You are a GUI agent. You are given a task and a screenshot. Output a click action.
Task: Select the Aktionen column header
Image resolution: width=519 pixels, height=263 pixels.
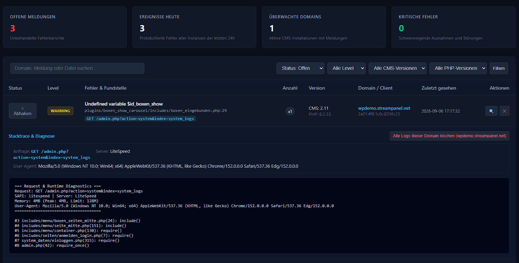[x=500, y=88]
